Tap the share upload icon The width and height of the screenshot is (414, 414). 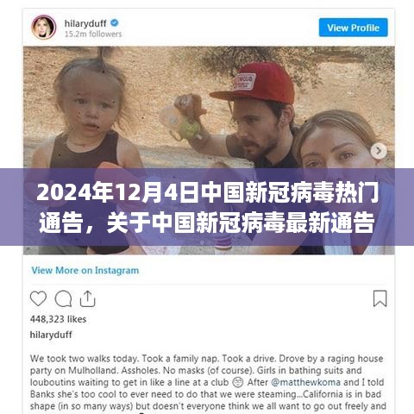[x=87, y=298]
